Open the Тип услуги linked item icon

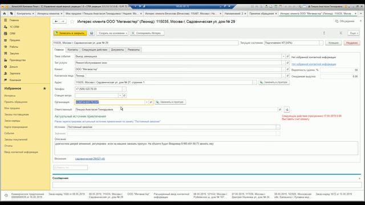[x=287, y=63]
